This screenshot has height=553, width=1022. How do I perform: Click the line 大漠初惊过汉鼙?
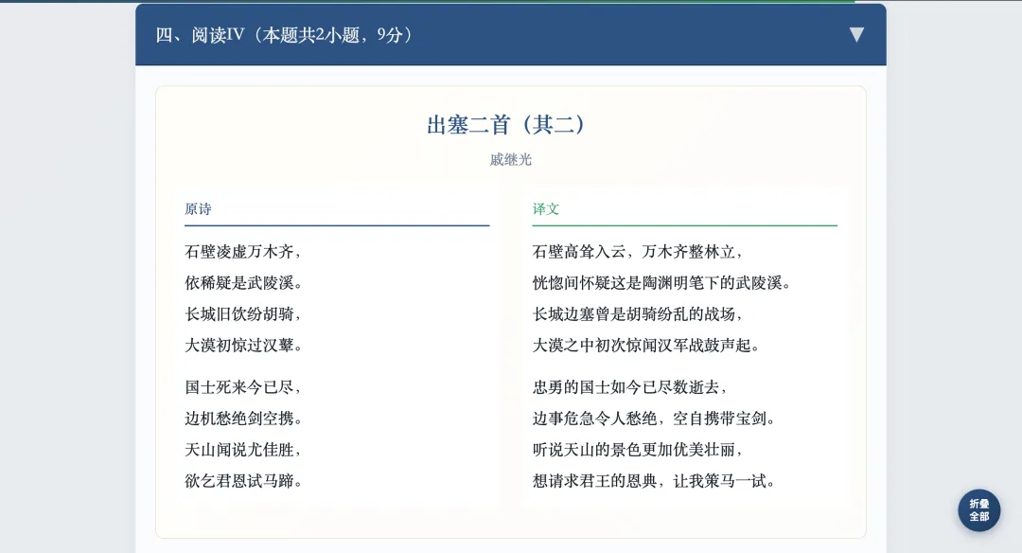244,344
